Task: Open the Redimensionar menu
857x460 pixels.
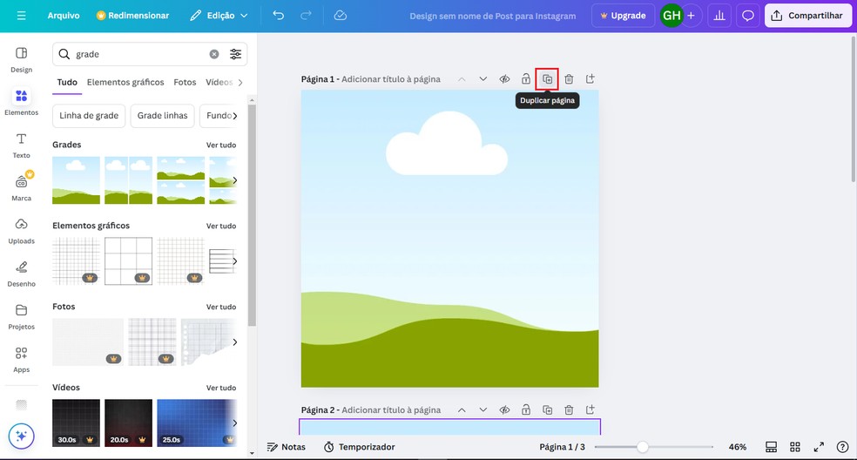Action: (132, 16)
